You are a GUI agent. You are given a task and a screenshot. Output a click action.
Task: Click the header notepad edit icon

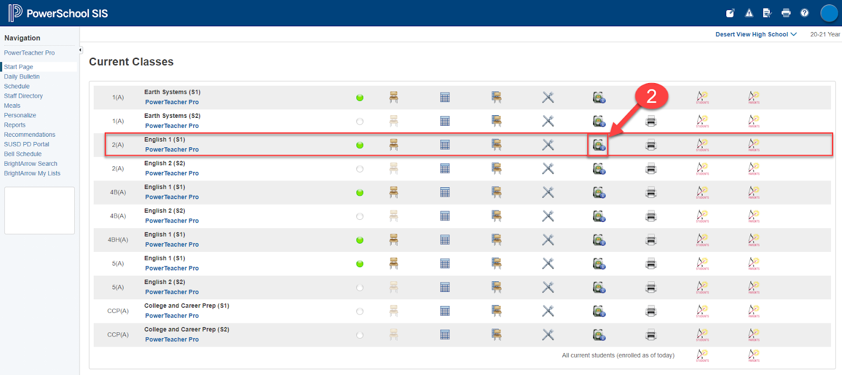point(730,13)
